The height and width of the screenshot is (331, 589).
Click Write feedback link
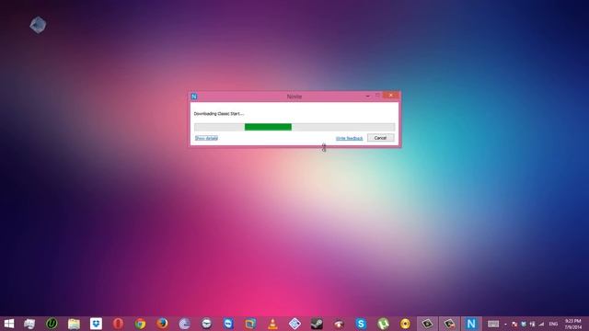coord(350,139)
